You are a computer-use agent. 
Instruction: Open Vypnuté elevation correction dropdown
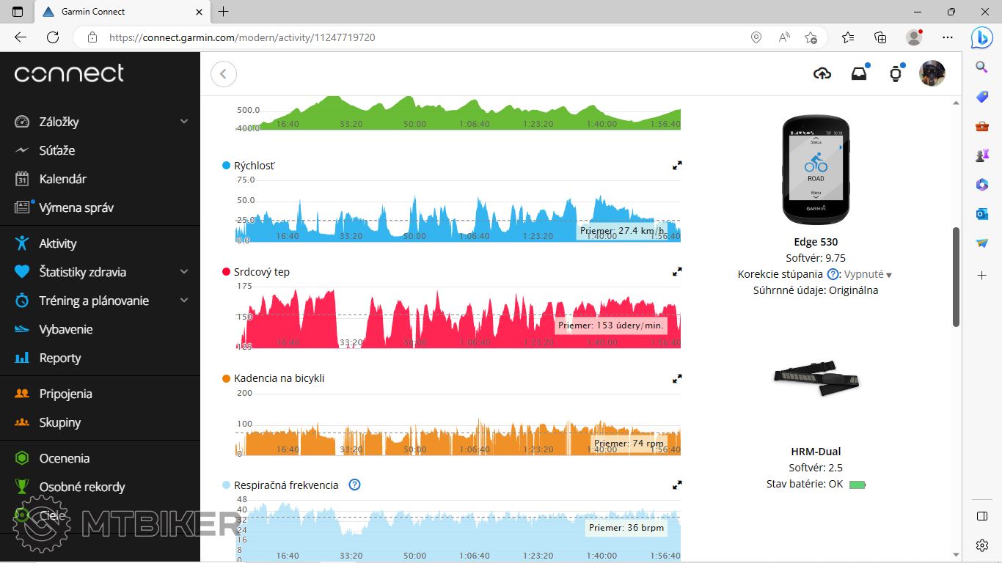868,274
